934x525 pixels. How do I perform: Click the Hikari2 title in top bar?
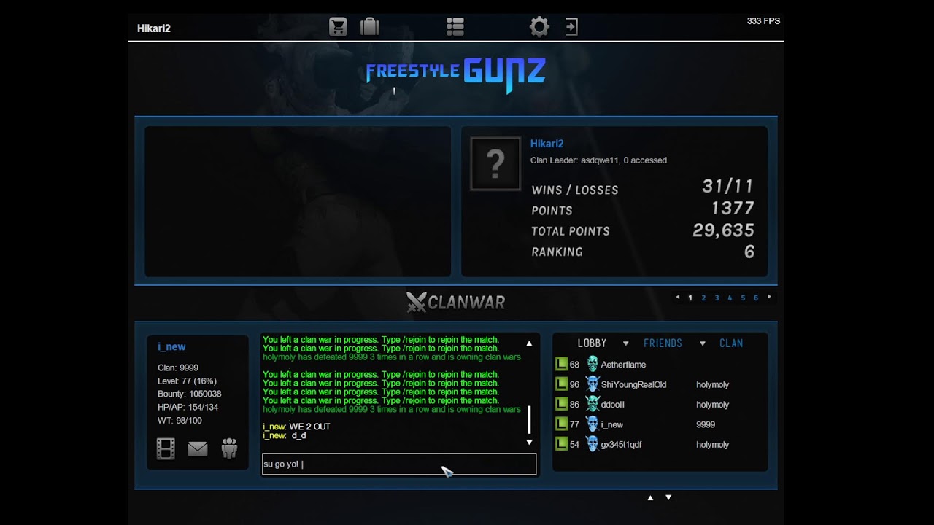(x=154, y=28)
